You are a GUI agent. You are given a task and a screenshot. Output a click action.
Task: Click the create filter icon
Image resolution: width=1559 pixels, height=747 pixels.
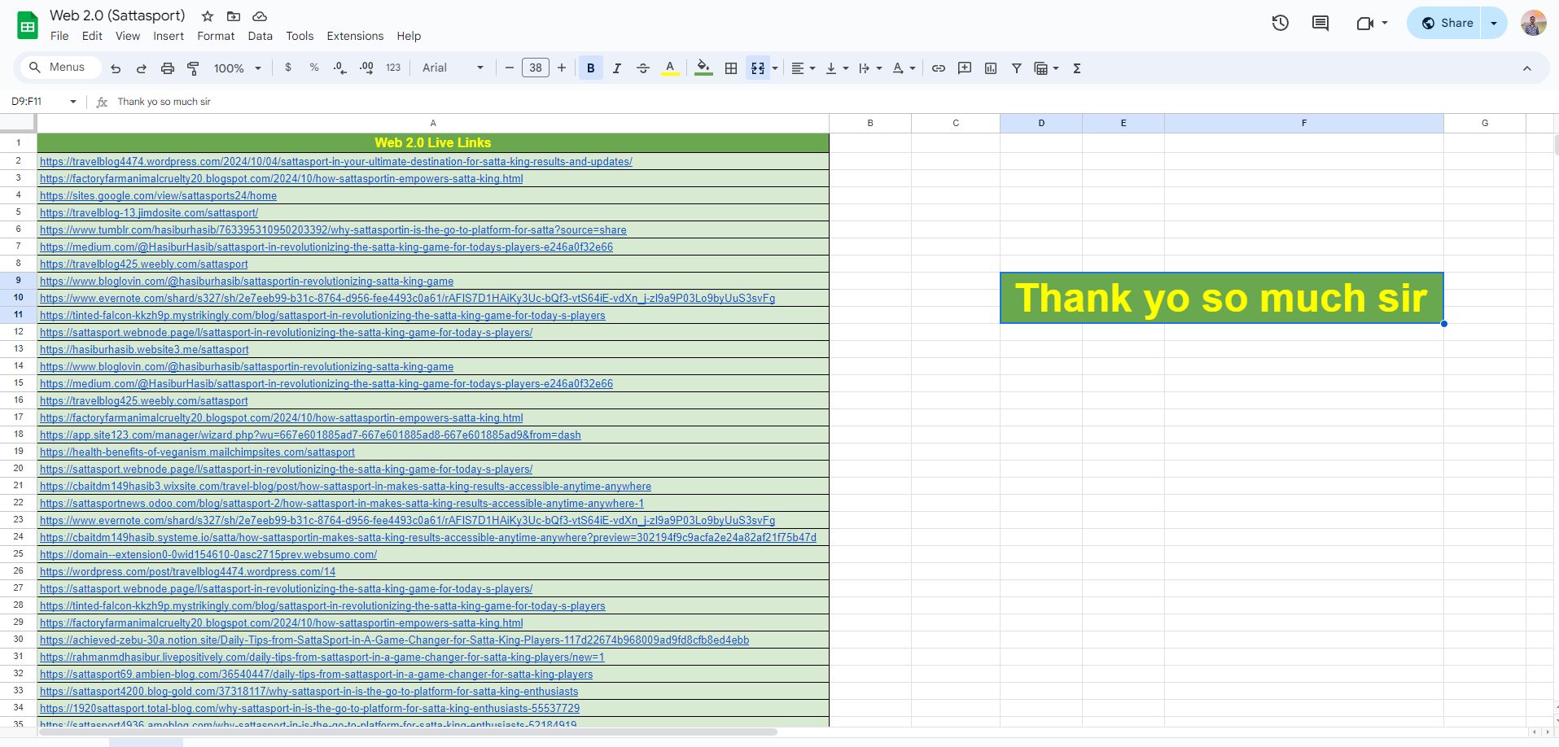click(x=1016, y=68)
